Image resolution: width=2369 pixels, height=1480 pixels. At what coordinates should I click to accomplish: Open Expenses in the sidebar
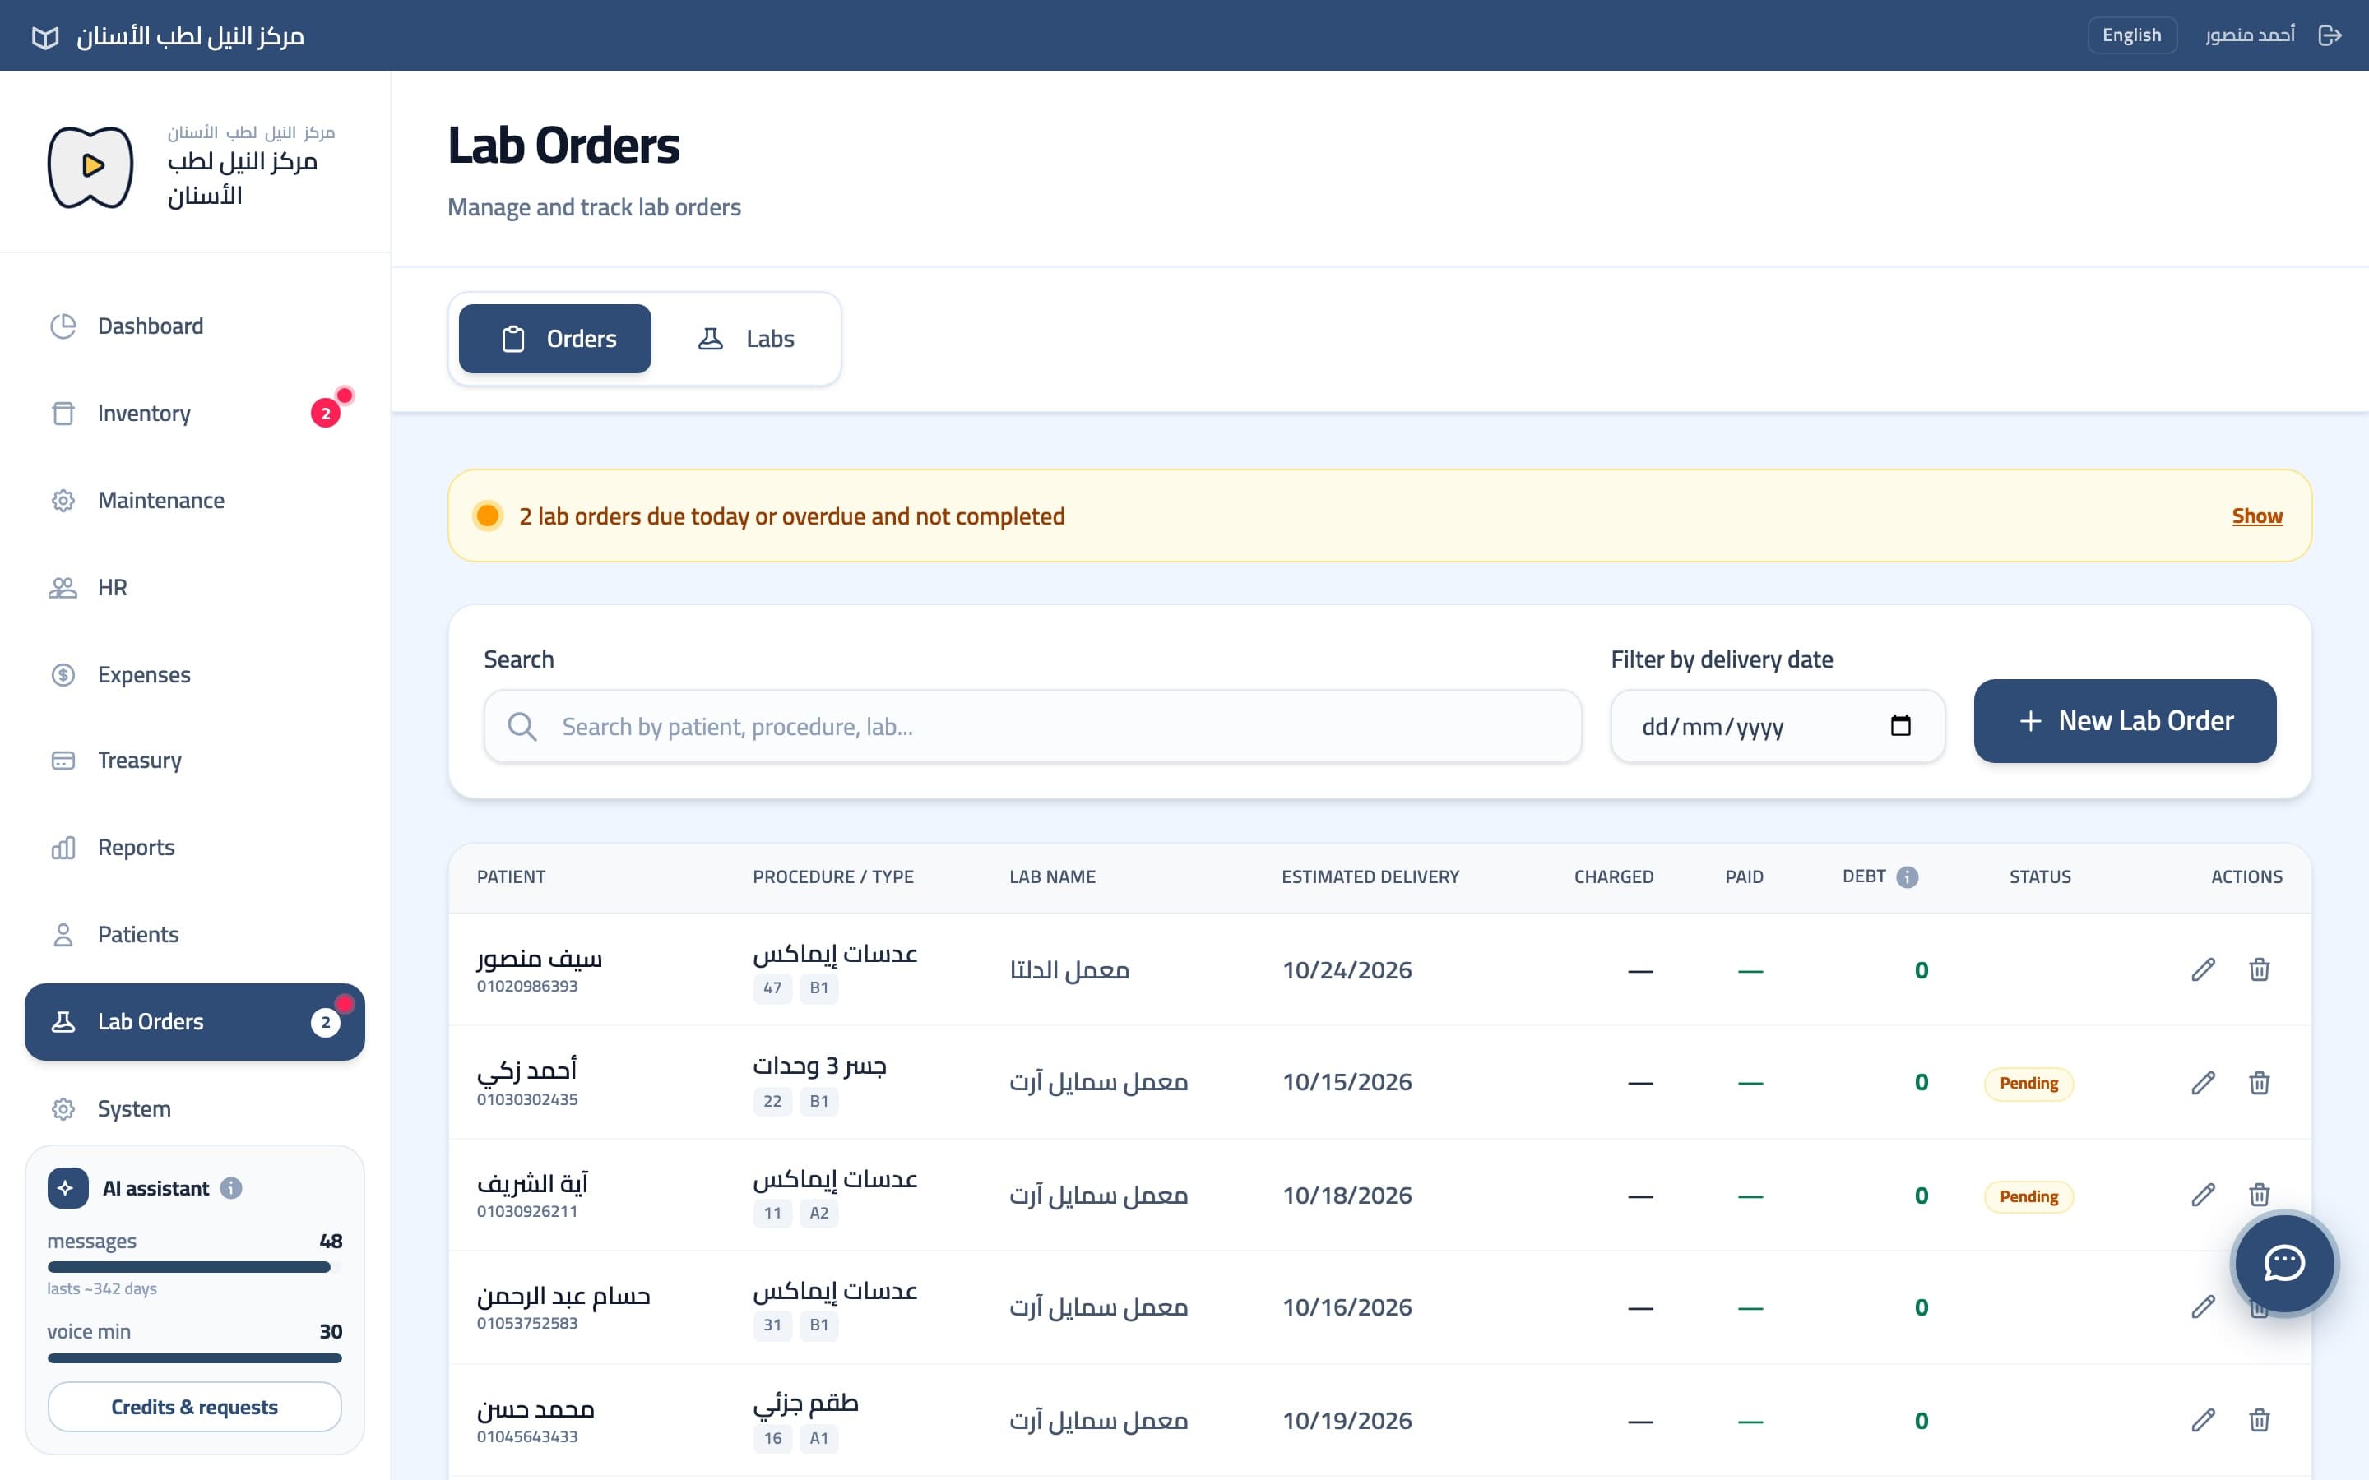pos(195,674)
